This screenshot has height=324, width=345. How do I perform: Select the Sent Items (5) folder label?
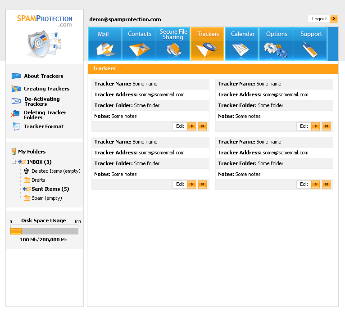pos(50,189)
